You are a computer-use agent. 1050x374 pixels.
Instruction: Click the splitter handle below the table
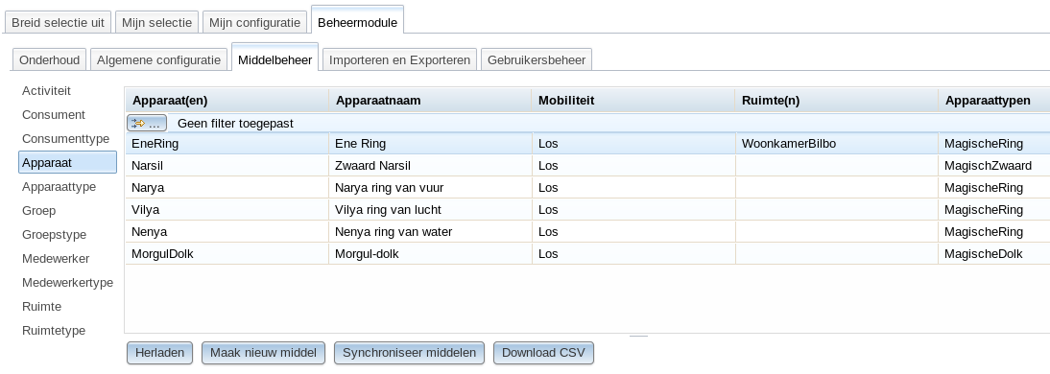coord(638,336)
